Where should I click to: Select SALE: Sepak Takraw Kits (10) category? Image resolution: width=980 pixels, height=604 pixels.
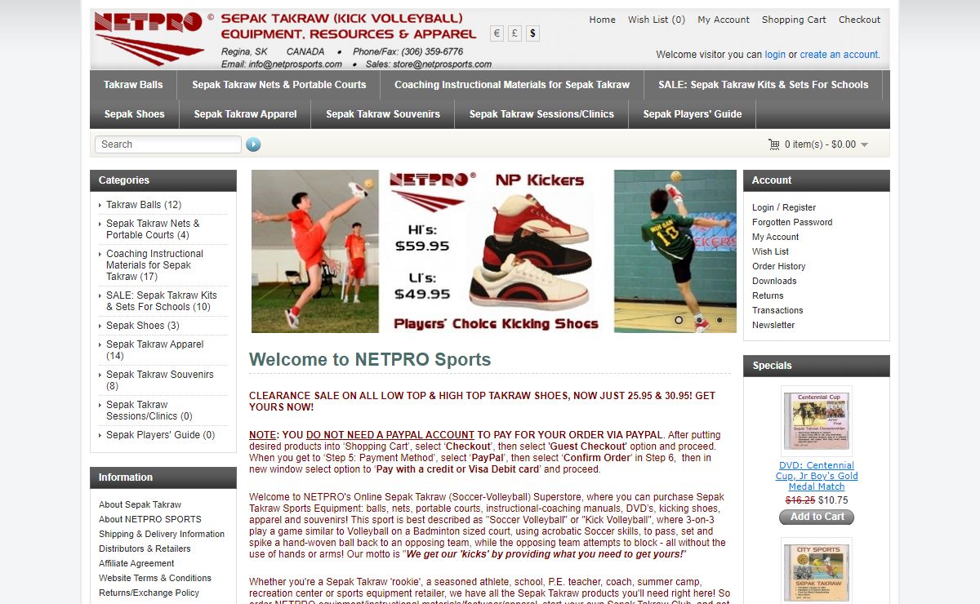[x=162, y=301]
